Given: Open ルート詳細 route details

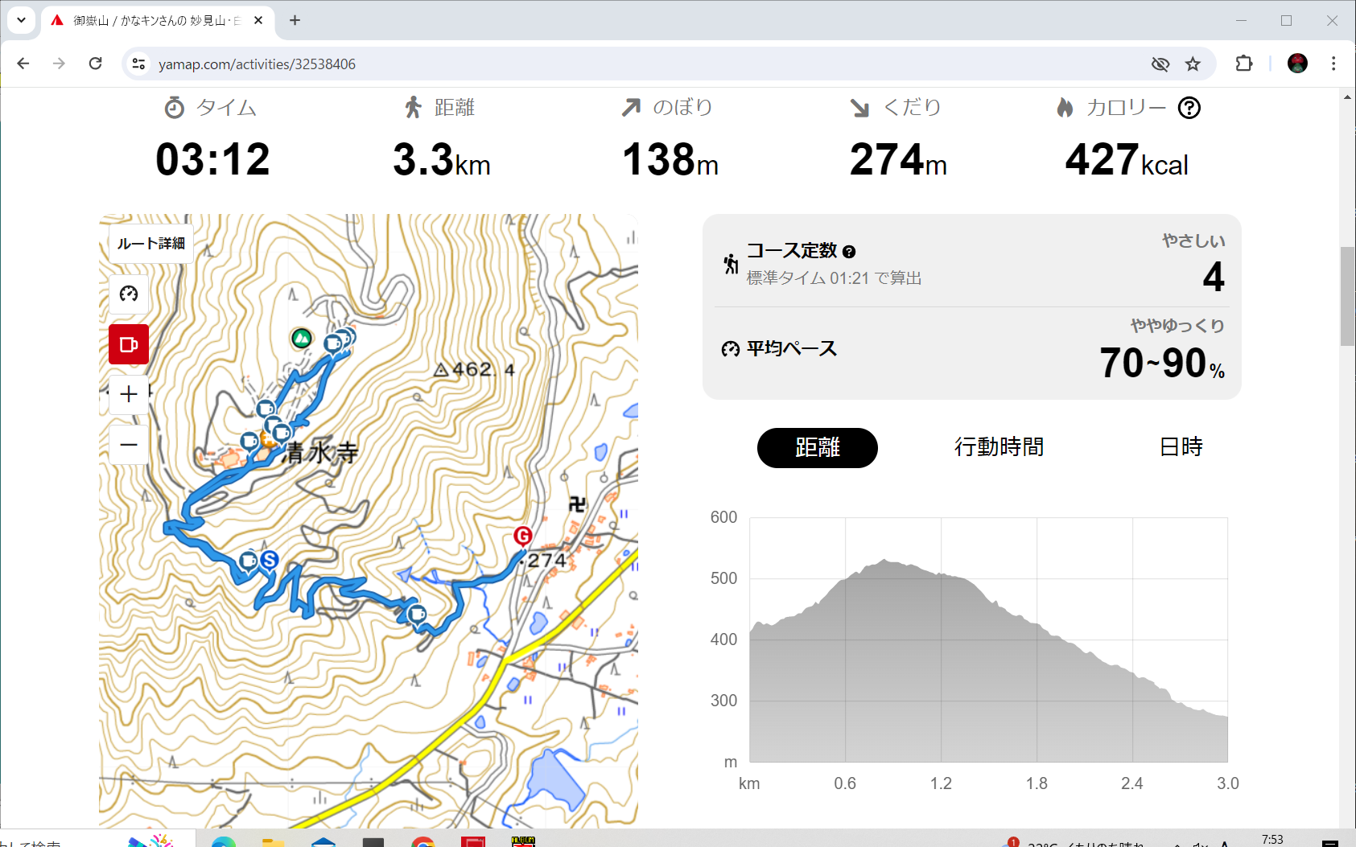Looking at the screenshot, I should coord(150,243).
